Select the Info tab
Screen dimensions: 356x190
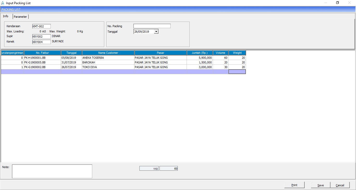click(6, 16)
